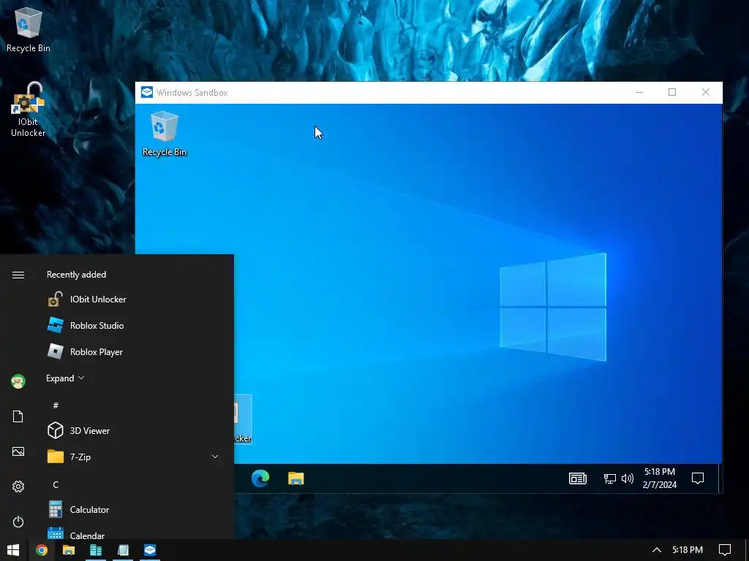Click the Power button in Start sidebar
This screenshot has width=749, height=561.
(x=18, y=522)
